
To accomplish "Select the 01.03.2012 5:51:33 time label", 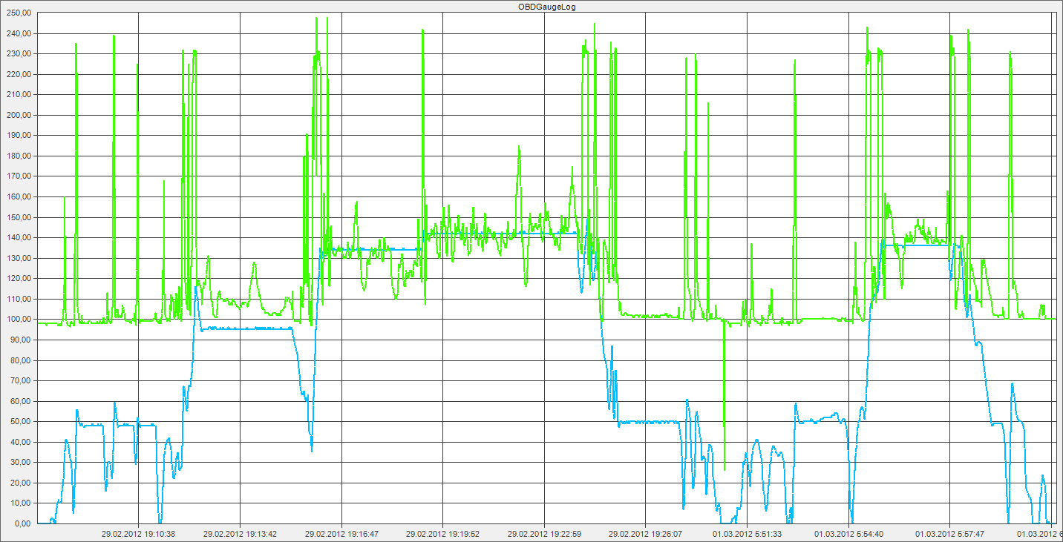I will pyautogui.click(x=747, y=533).
